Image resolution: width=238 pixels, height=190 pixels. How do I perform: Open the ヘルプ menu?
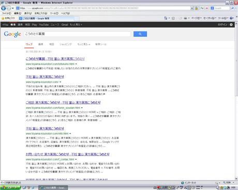pos(65,13)
